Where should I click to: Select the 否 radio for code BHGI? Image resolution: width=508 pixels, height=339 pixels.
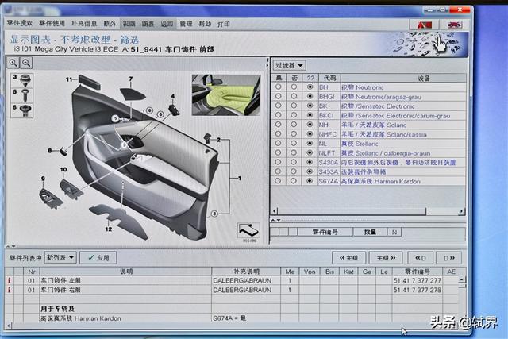[x=294, y=96]
